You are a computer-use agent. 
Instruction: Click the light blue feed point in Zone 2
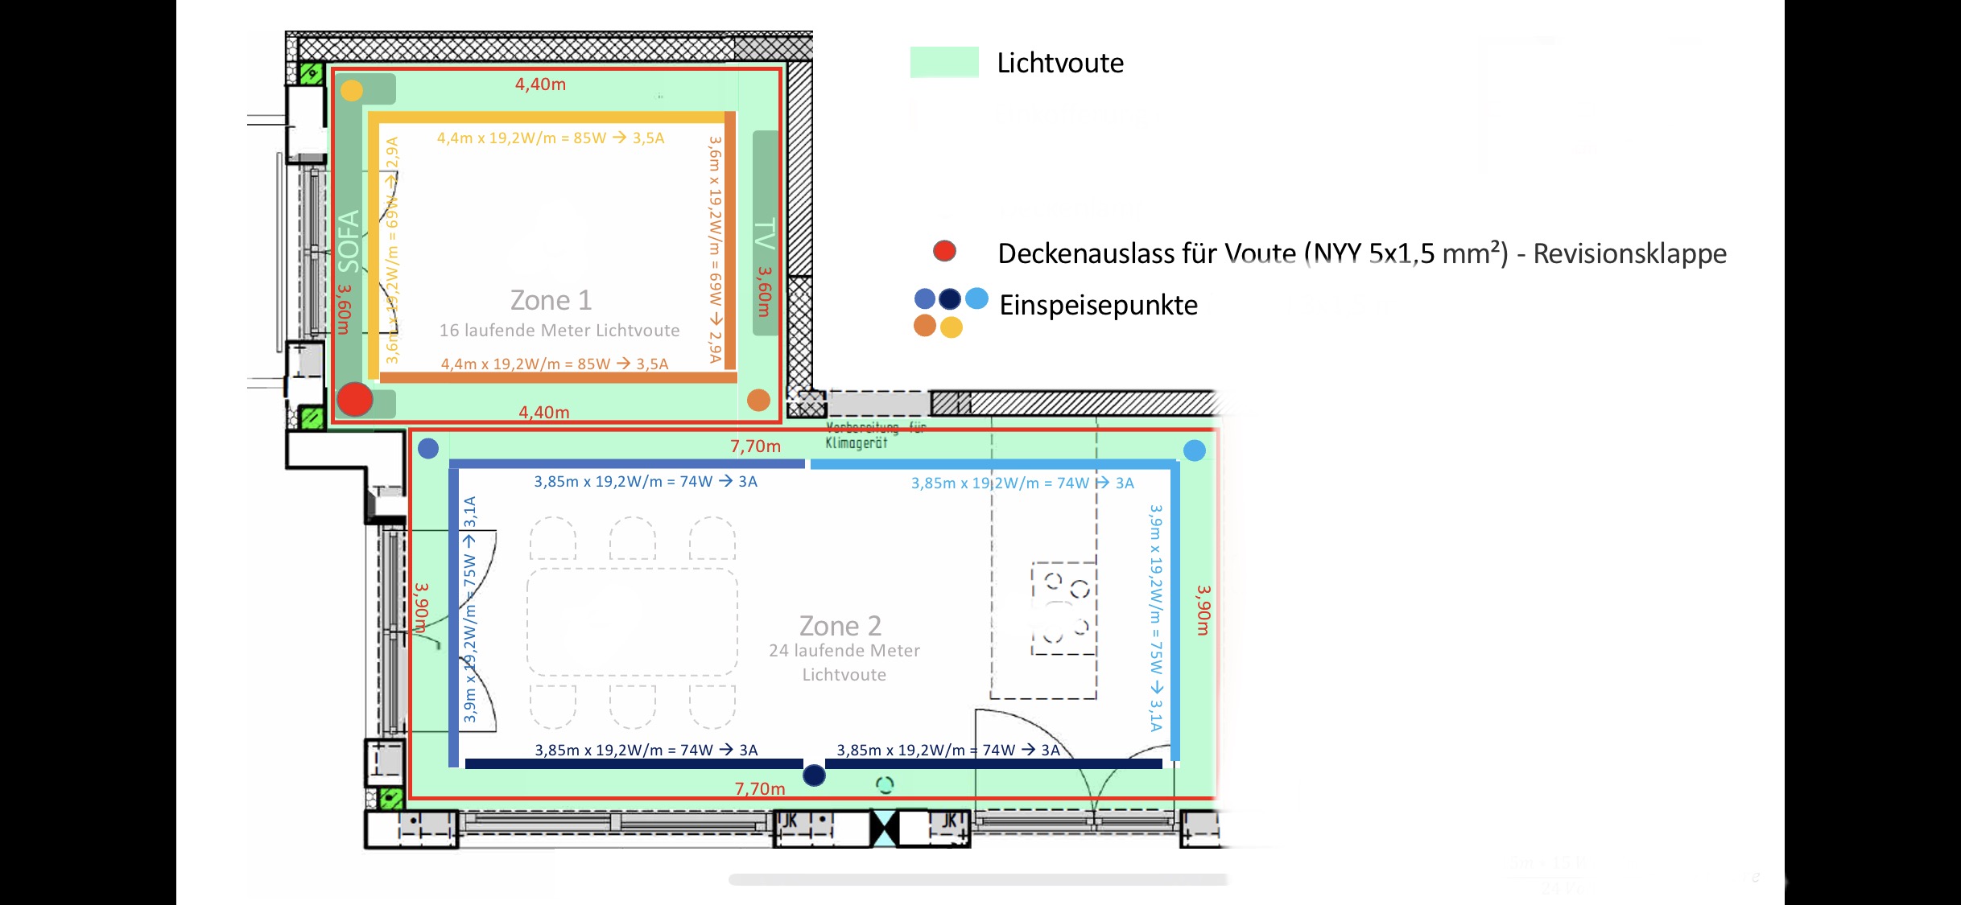point(1195,450)
